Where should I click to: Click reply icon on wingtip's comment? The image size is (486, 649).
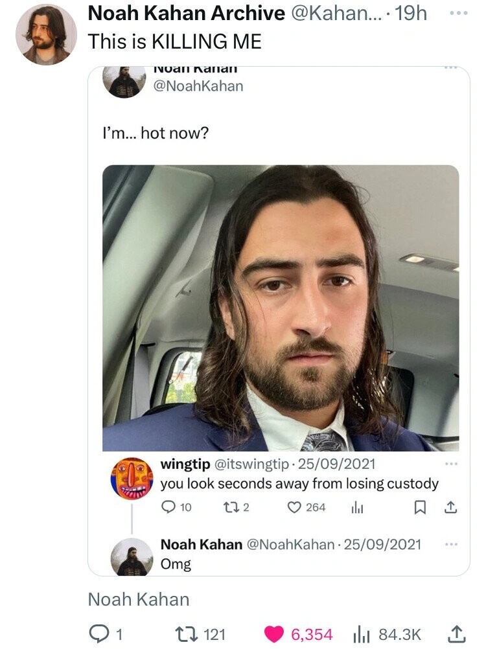[x=168, y=507]
